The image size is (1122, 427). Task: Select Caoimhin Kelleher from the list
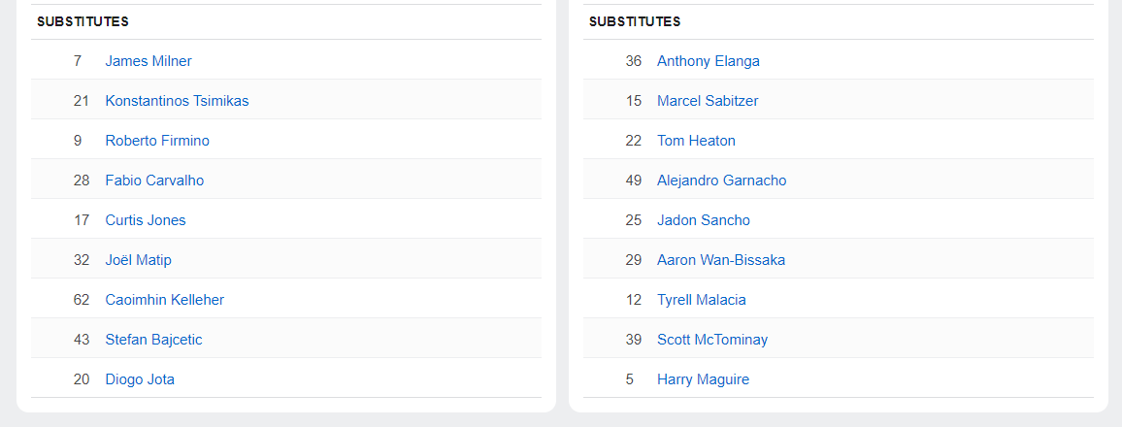164,300
